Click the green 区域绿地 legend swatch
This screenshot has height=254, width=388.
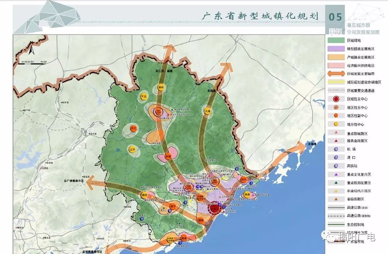coord(336,40)
